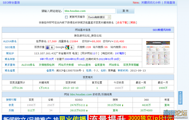Click the 360 backlink value 20万4000
189x120 pixels.
tap(146, 110)
